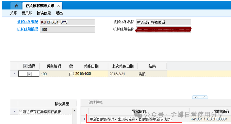Click the up chevron on splitter
231x124 pixels.
[x=196, y=97]
